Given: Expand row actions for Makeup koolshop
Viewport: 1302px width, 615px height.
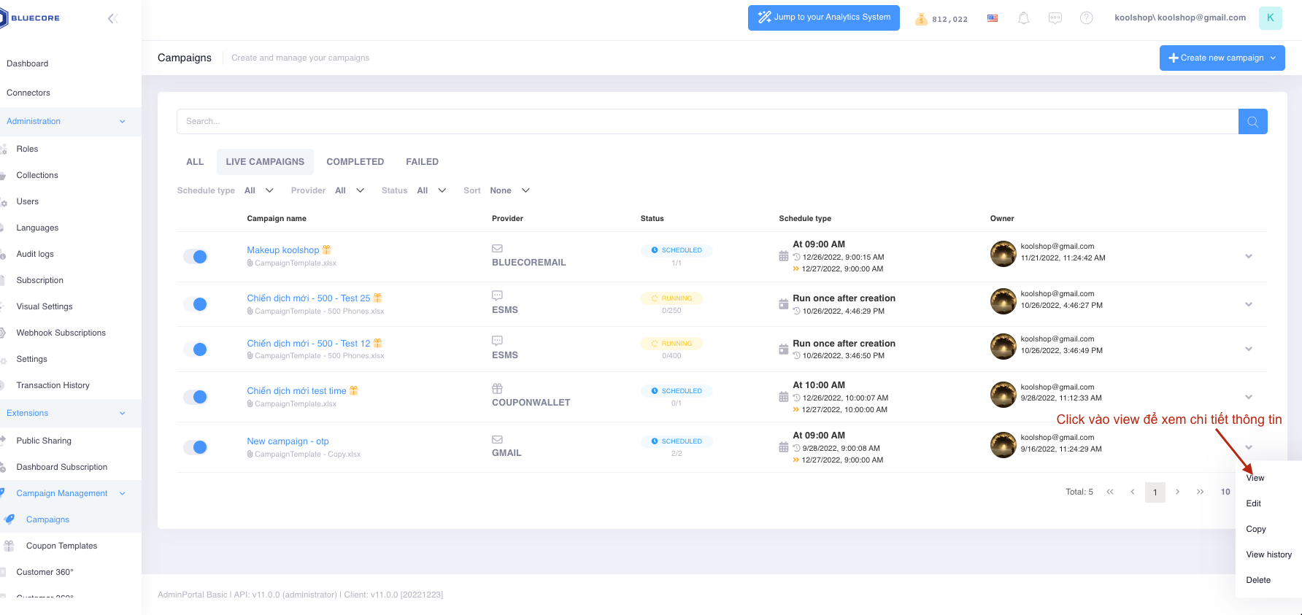Looking at the screenshot, I should (x=1248, y=256).
